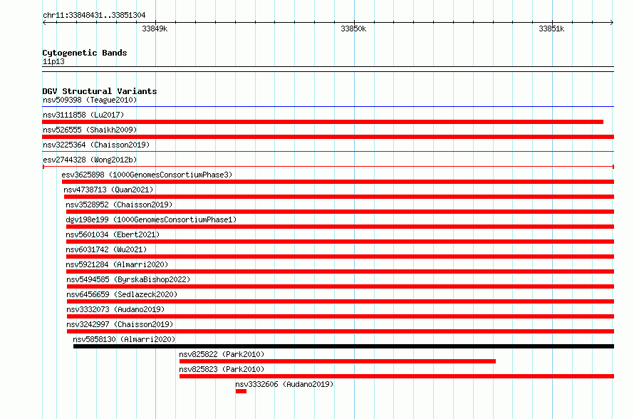The width and height of the screenshot is (634, 419).
Task: Click the small nsv3332606 red bar
Action: click(241, 391)
